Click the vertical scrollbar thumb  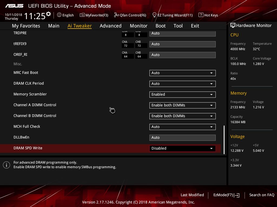click(x=224, y=140)
